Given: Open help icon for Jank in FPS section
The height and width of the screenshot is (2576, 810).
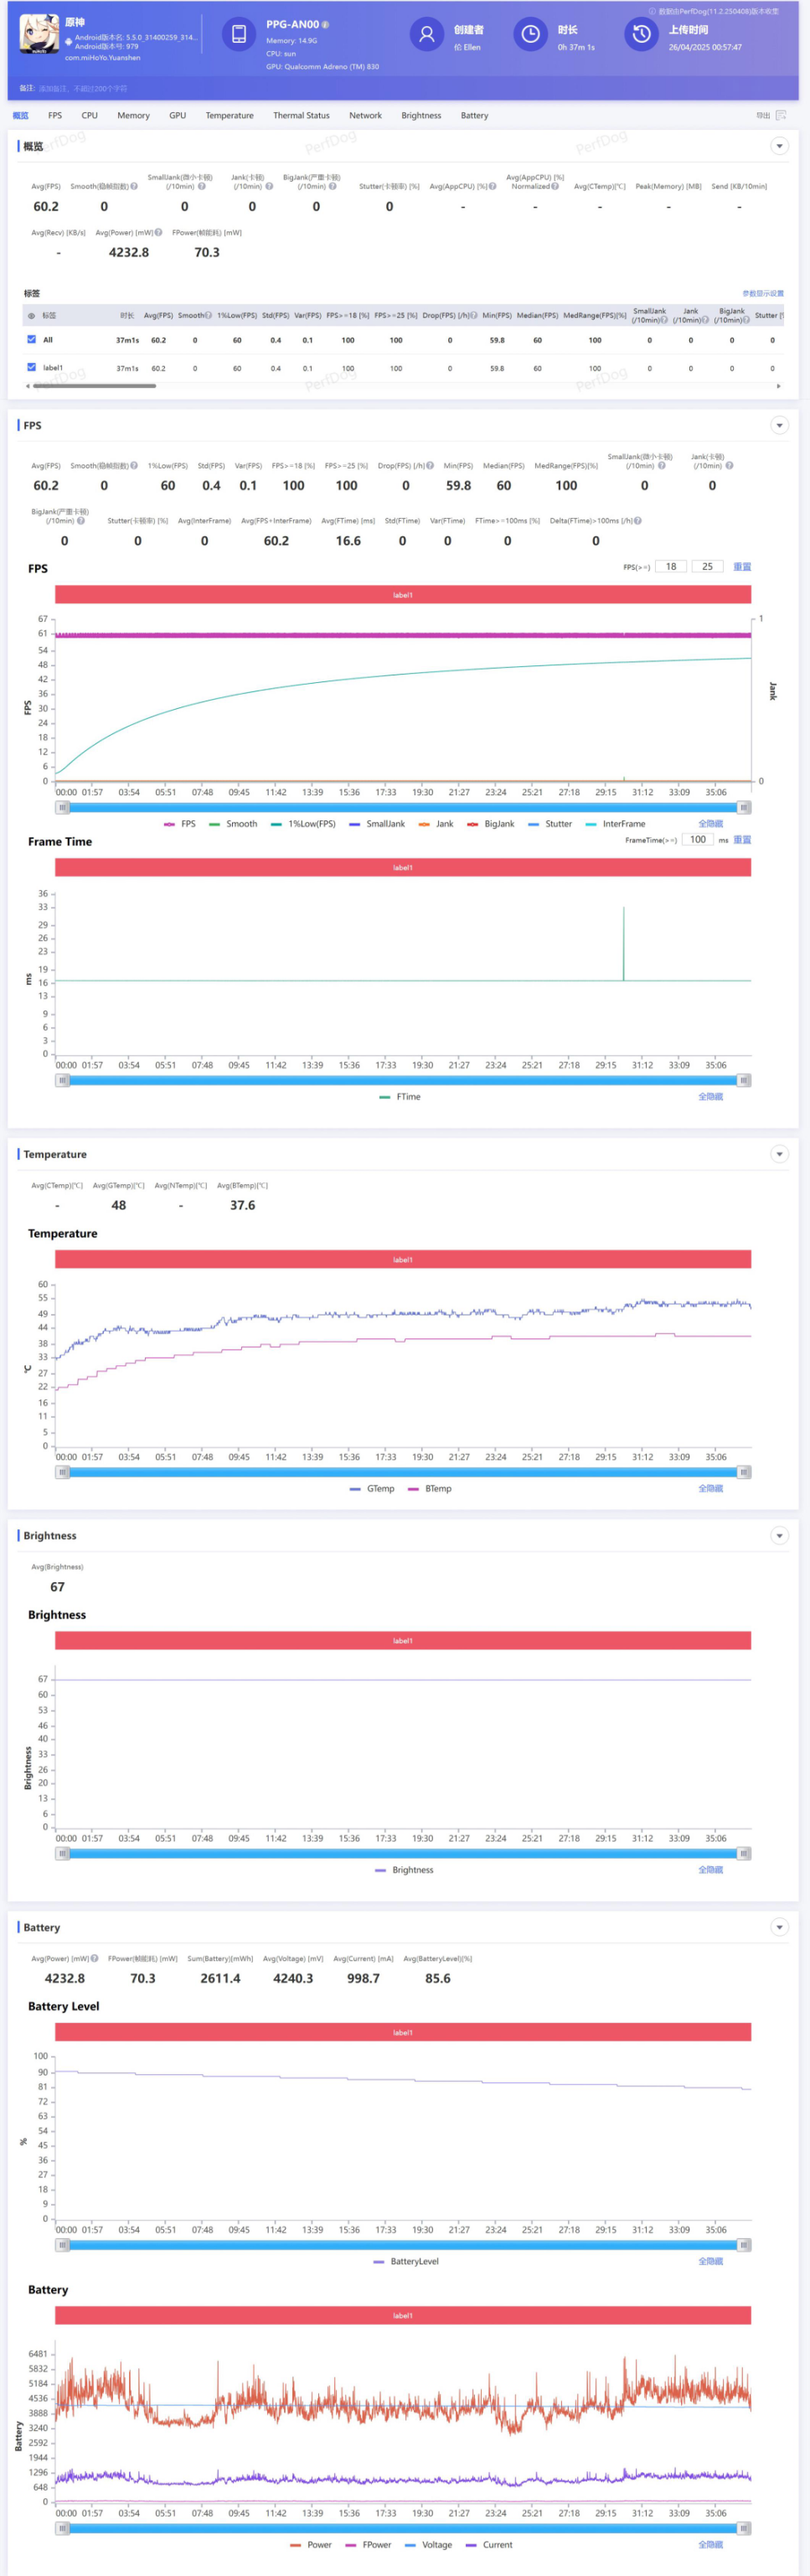Looking at the screenshot, I should click(x=729, y=466).
